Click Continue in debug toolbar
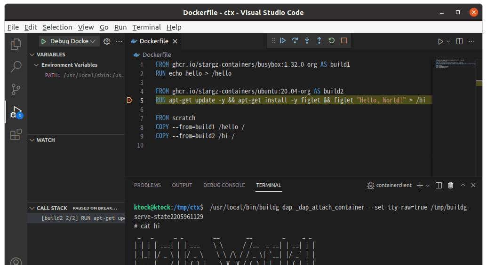This screenshot has height=265, width=487. (x=283, y=41)
